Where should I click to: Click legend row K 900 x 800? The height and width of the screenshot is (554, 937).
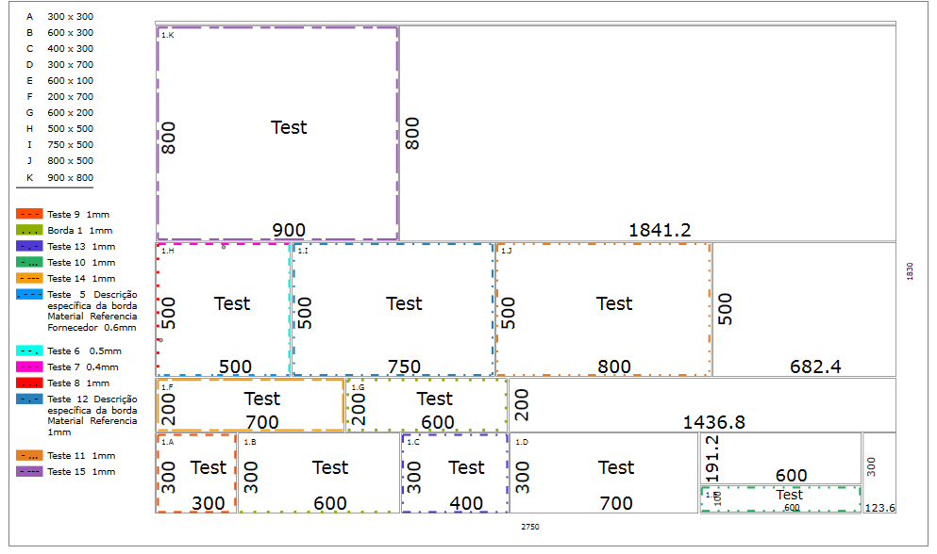click(59, 178)
